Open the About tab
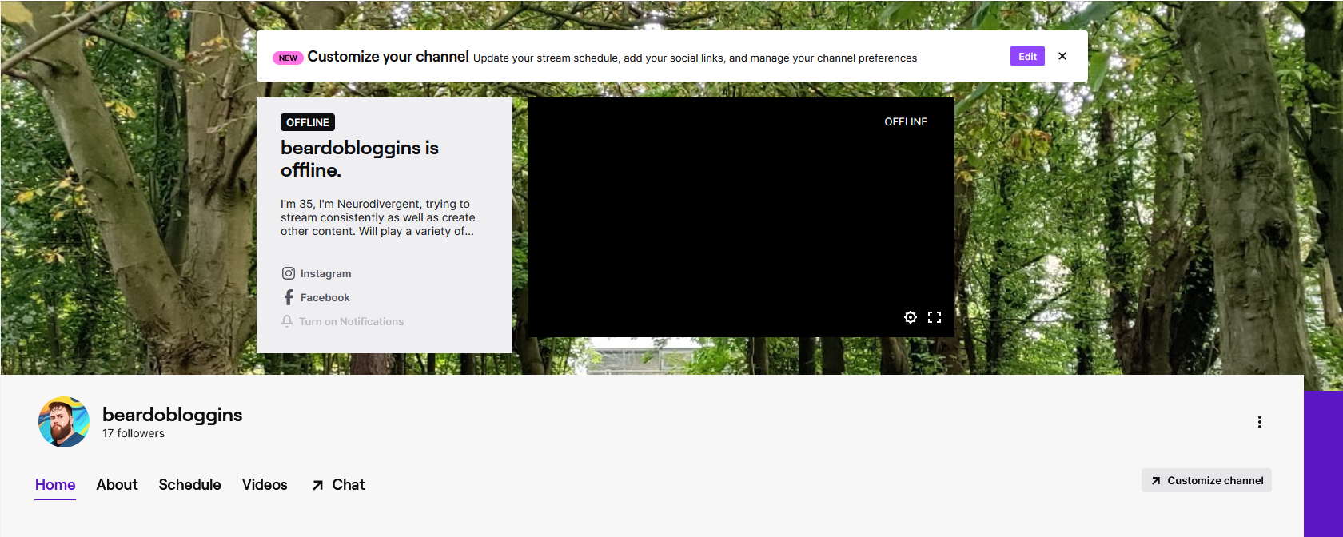Screen dimensions: 1343x537 (x=117, y=485)
